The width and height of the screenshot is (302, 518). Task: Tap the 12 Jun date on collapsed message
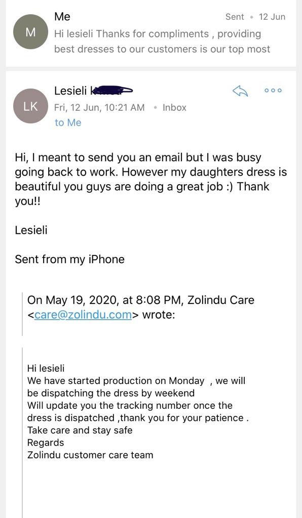pos(272,17)
